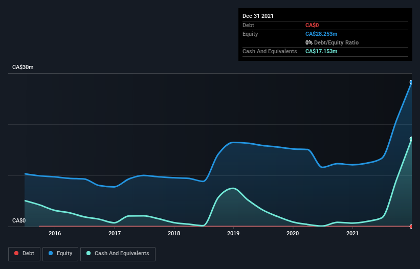The image size is (420, 269).
Task: Click the CA$30m y-axis label
Action: [x=23, y=67]
